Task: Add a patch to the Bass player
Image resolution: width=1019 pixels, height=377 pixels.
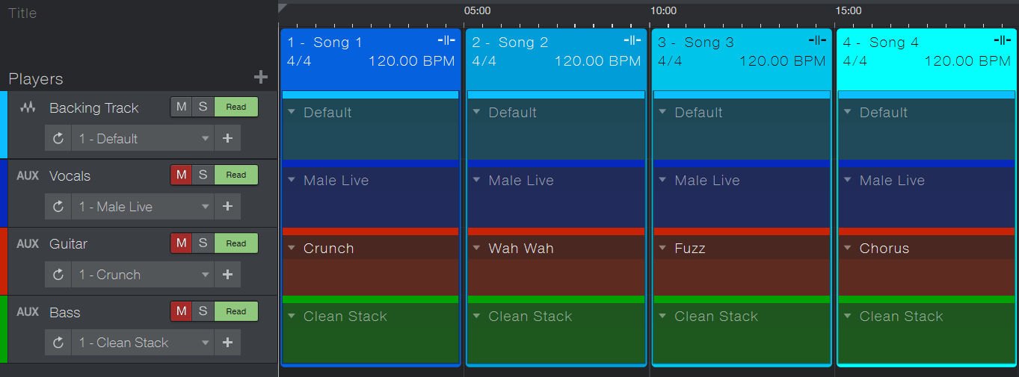Action: (x=228, y=343)
